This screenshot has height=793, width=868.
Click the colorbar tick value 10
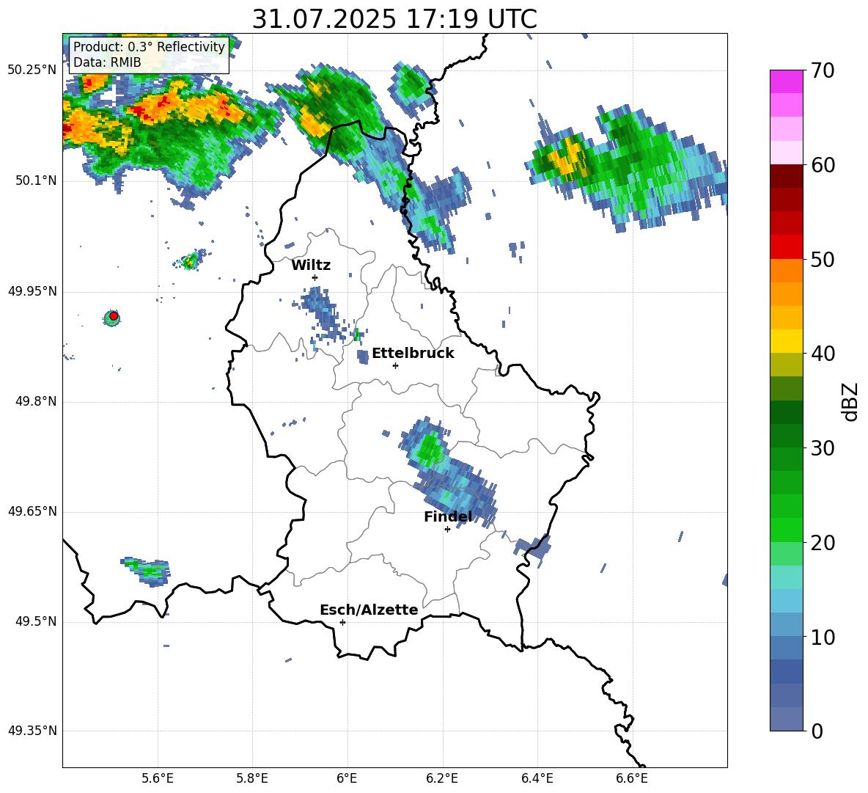pyautogui.click(x=823, y=637)
